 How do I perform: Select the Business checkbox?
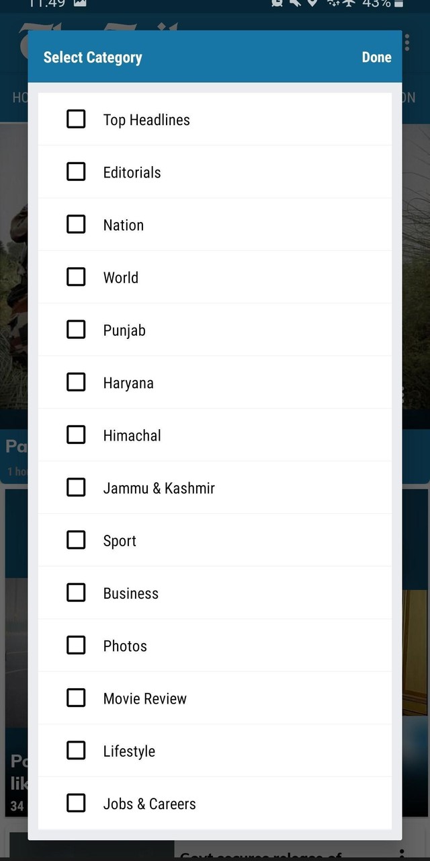[x=76, y=593]
